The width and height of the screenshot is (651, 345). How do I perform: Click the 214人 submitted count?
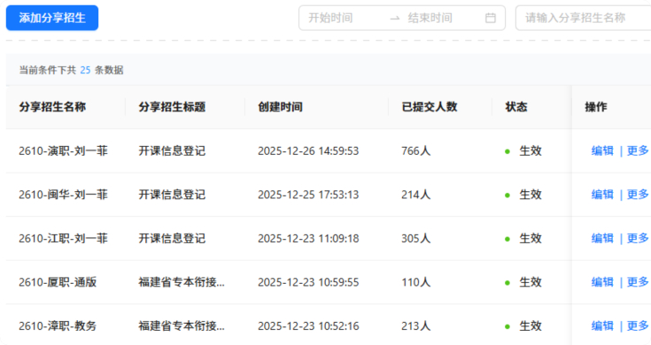[x=416, y=195]
